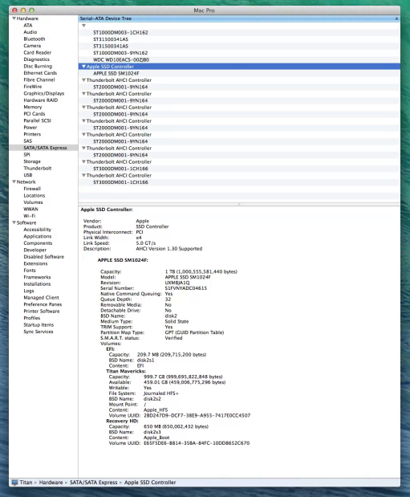Collapse the top-level device tree disclosure triangle

tap(83, 26)
